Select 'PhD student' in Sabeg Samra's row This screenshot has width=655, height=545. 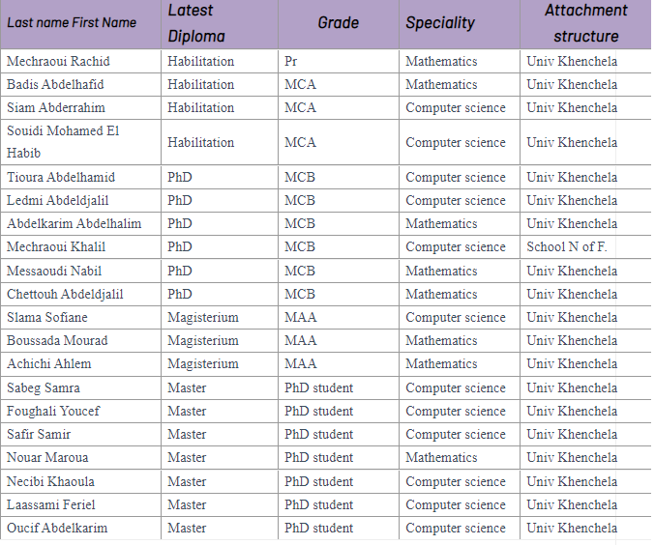(318, 387)
